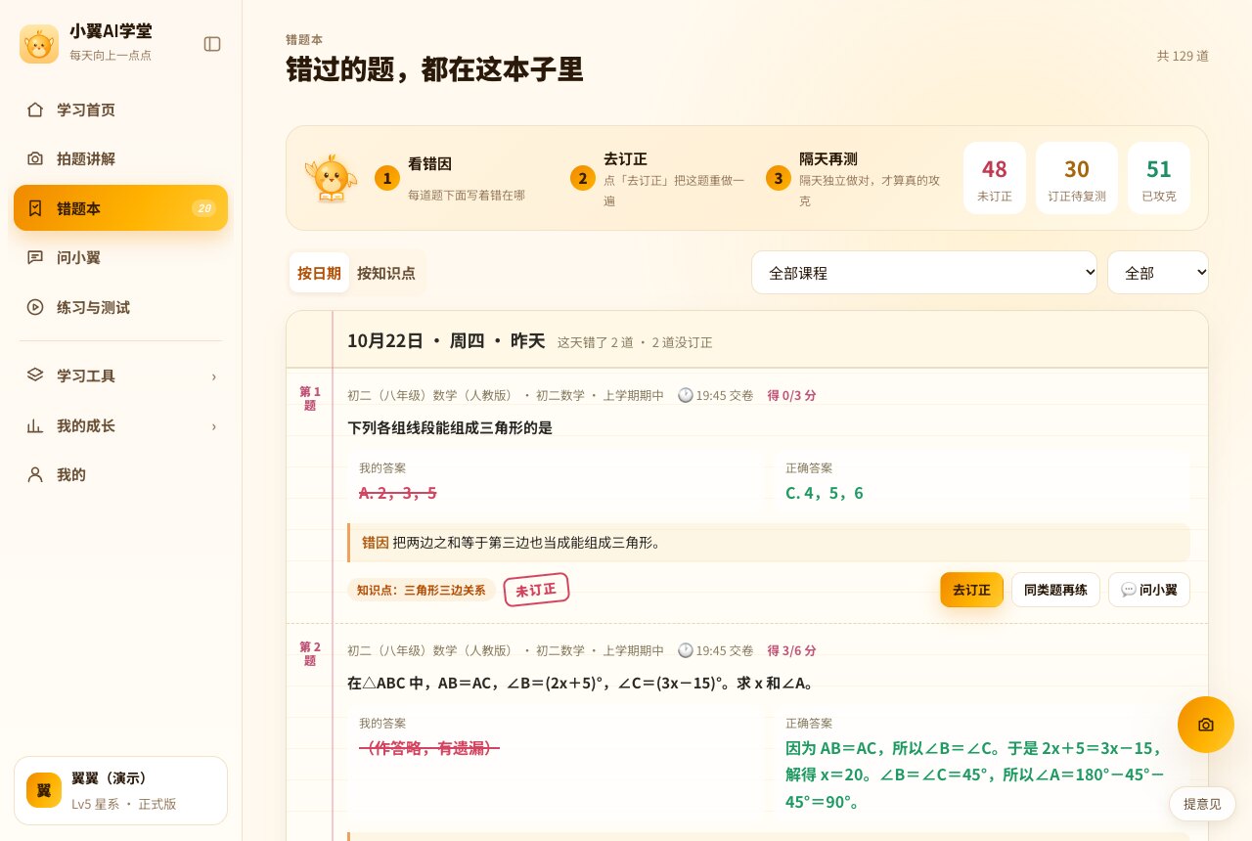
Task: Click the 28 badge on 错题本
Action: pos(203,208)
